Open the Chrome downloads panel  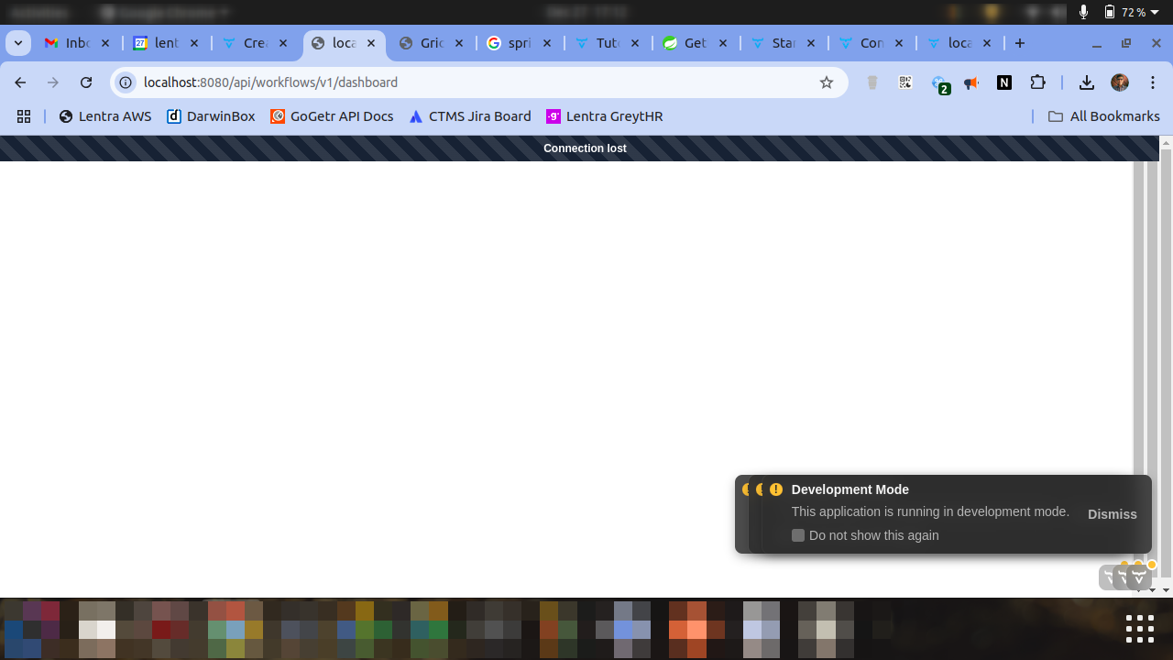coord(1087,82)
